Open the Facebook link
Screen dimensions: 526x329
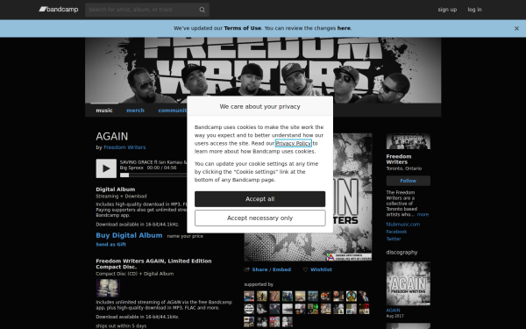(x=396, y=232)
